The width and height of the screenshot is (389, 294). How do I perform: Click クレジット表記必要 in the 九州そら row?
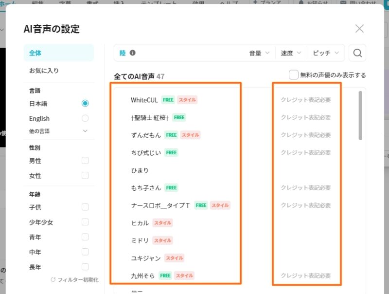click(306, 276)
